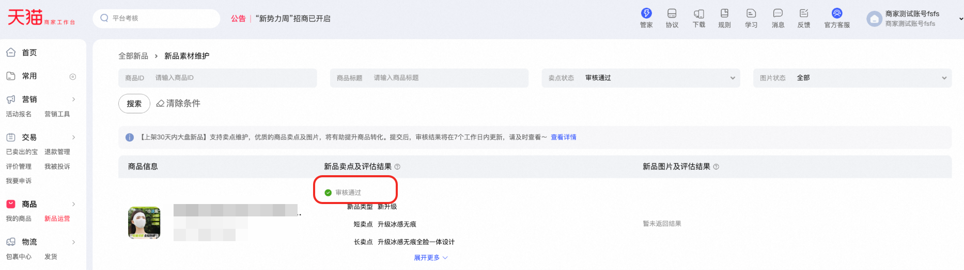The height and width of the screenshot is (270, 964).
Task: Expand the 营销 sidebar section
Action: pyautogui.click(x=74, y=99)
